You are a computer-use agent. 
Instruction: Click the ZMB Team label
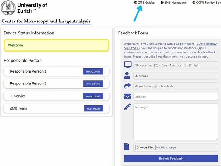[x=18, y=108]
